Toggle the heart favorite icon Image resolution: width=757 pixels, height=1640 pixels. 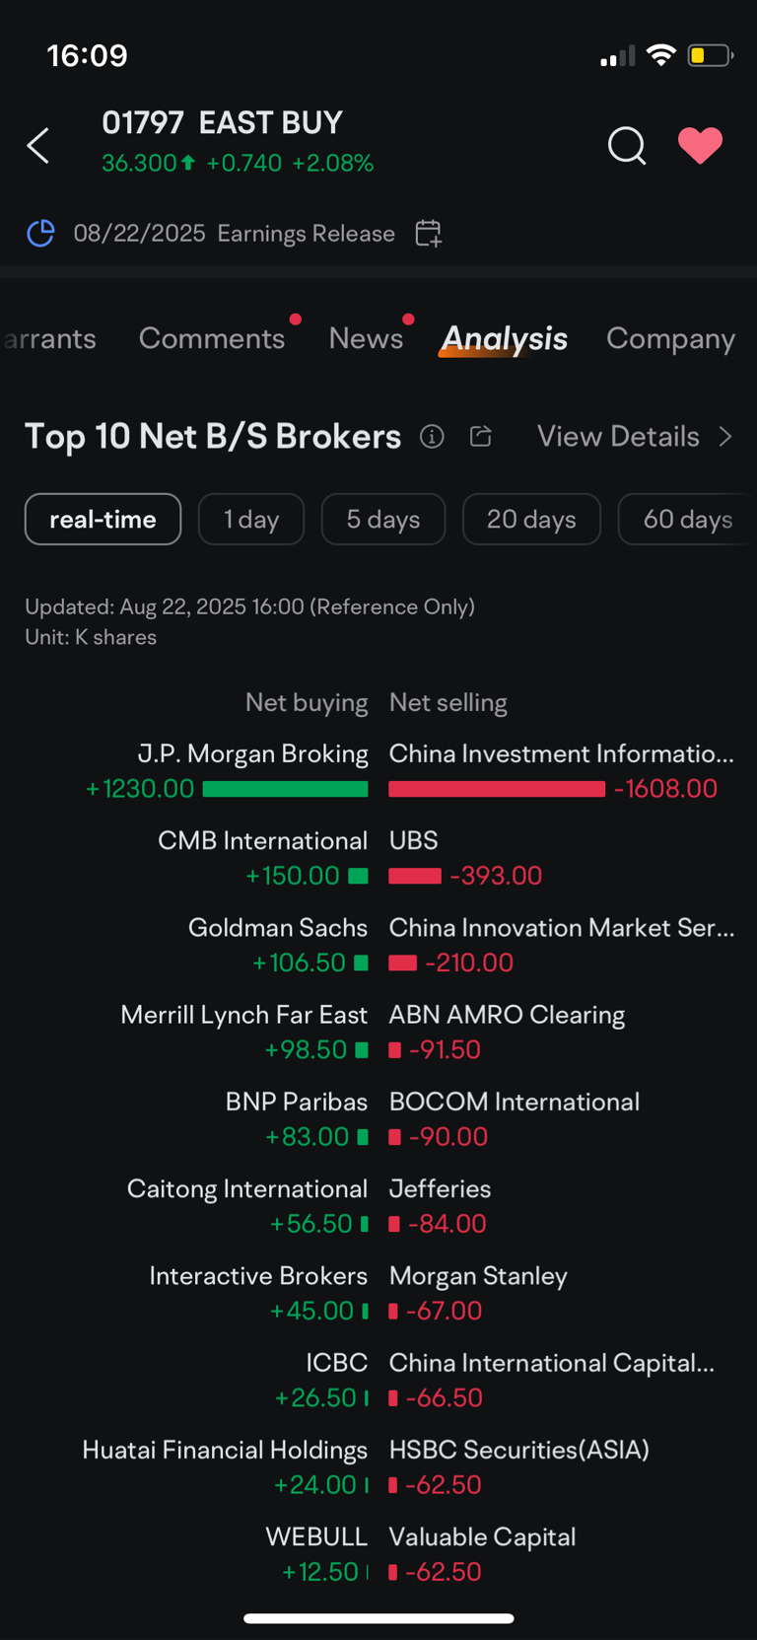point(700,146)
